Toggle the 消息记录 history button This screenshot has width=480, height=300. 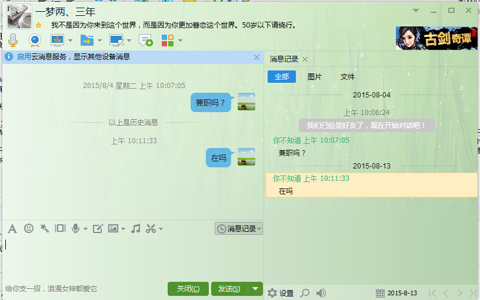[239, 228]
